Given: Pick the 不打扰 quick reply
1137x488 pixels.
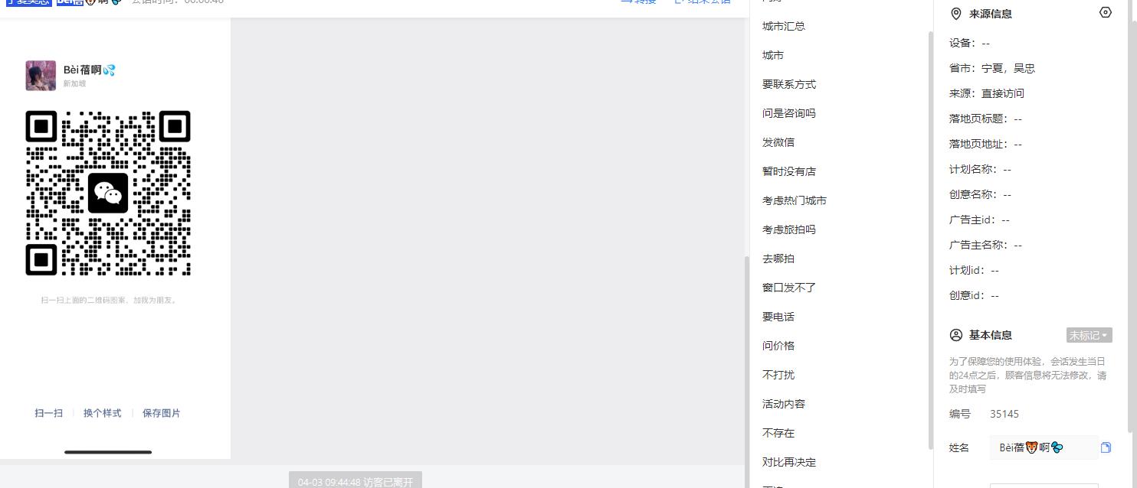Looking at the screenshot, I should pos(778,375).
